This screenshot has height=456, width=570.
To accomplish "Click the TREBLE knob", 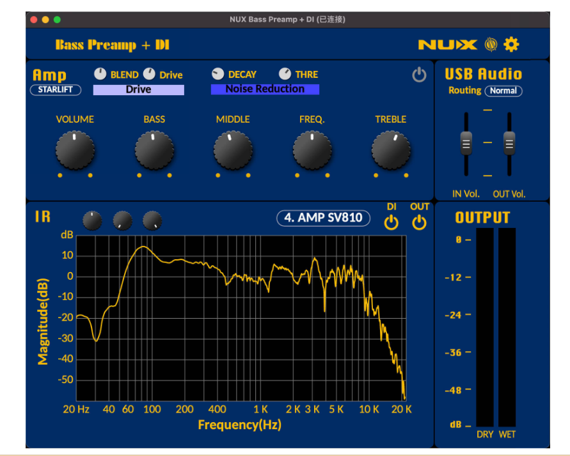I will [391, 151].
